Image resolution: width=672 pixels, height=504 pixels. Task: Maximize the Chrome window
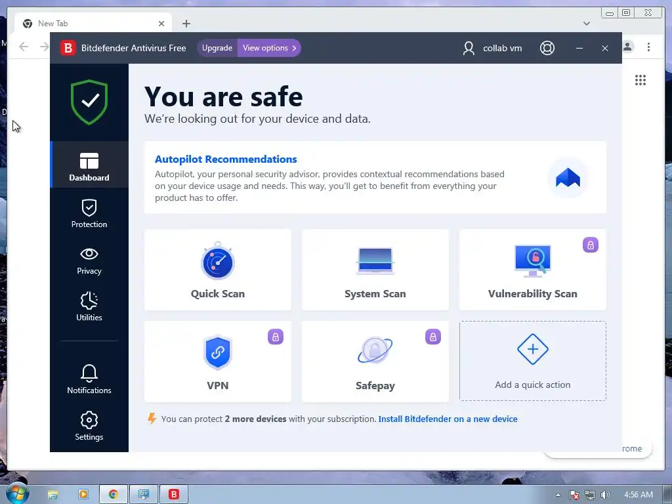626,12
